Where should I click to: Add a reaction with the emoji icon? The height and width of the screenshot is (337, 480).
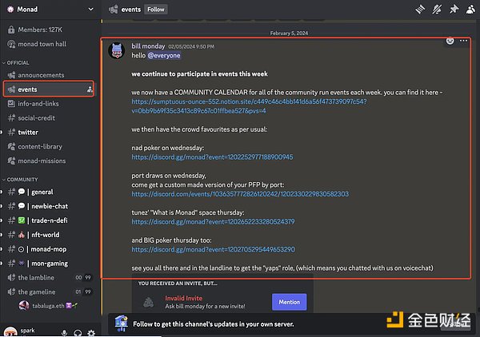[450, 40]
